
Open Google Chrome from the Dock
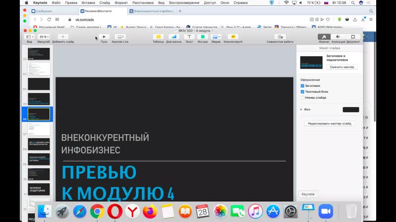pos(97,211)
